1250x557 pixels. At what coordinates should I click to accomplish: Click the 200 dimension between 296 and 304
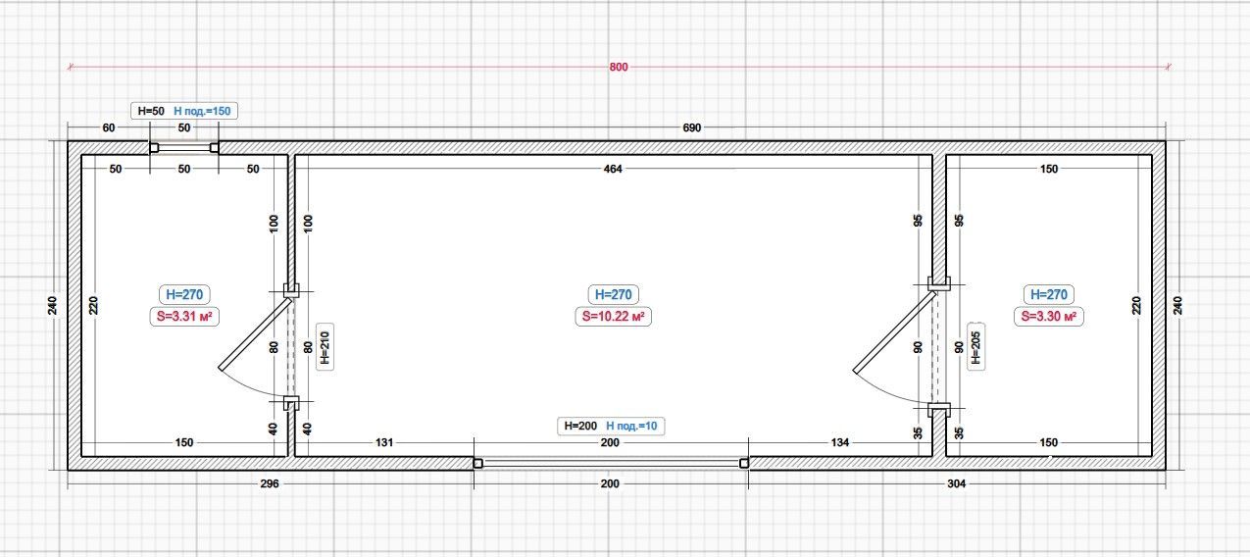610,483
